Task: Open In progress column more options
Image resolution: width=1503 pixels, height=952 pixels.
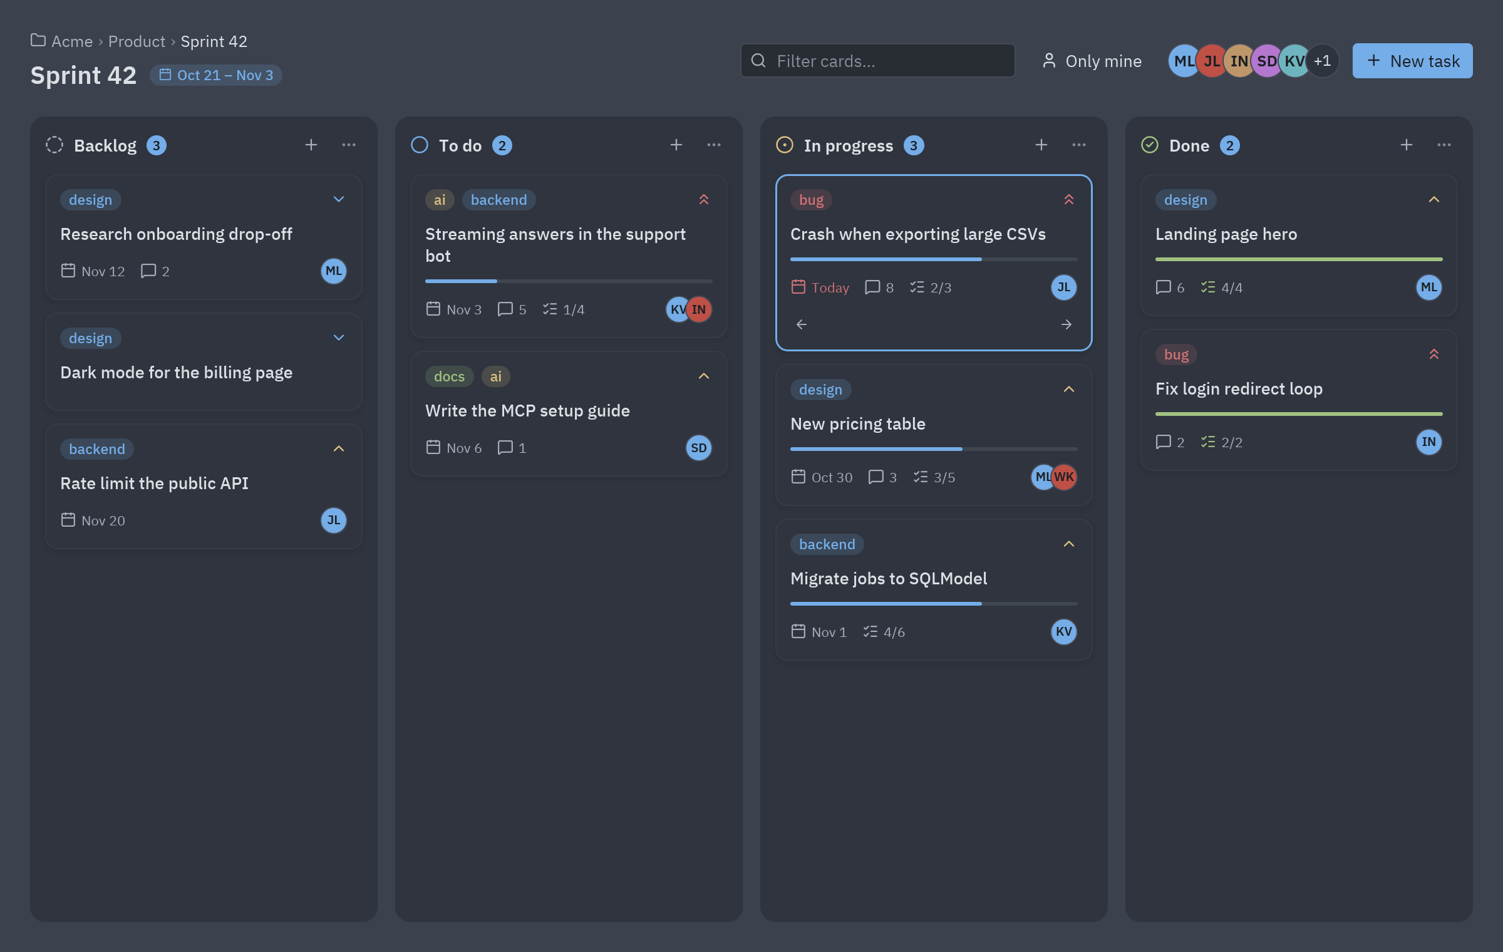Action: [x=1079, y=145]
